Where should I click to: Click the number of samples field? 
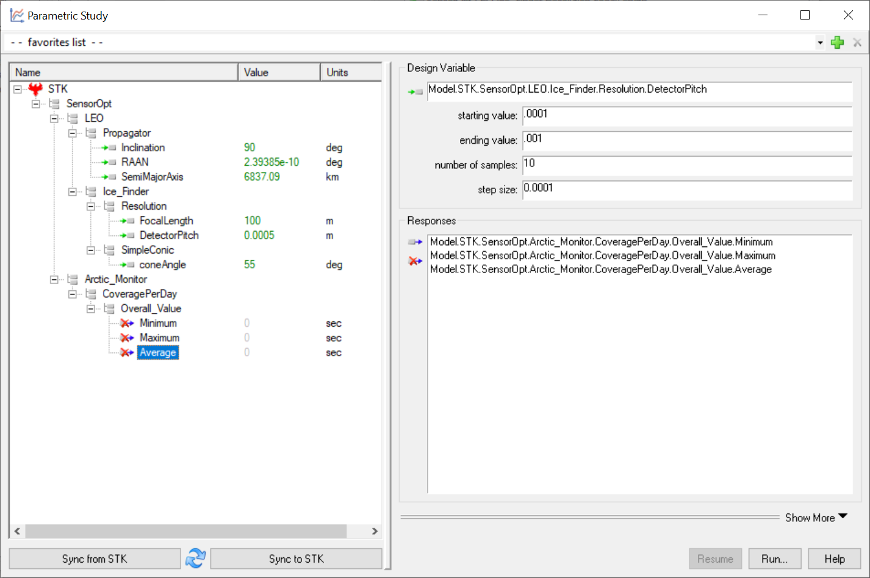coord(687,166)
